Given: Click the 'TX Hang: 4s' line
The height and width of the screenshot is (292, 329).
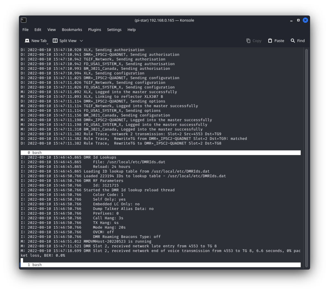Looking at the screenshot, I should [x=70, y=223].
